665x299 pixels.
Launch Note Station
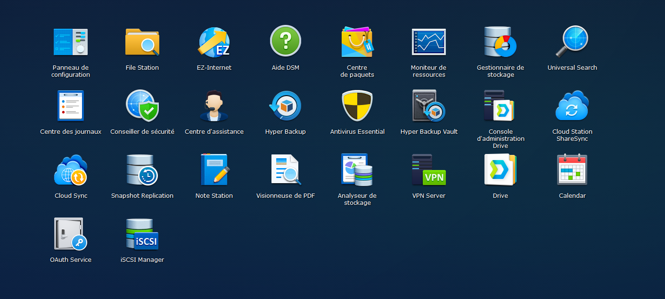click(214, 170)
